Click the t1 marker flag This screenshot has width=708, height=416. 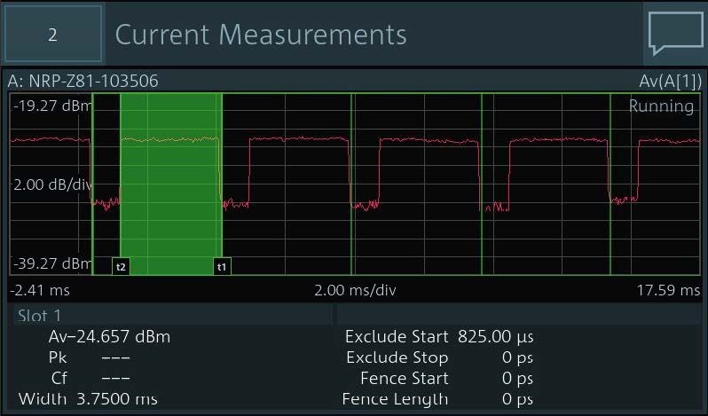(222, 265)
